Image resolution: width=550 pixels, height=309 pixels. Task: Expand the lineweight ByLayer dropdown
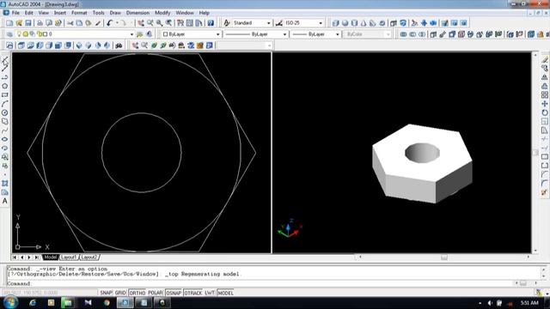point(337,34)
